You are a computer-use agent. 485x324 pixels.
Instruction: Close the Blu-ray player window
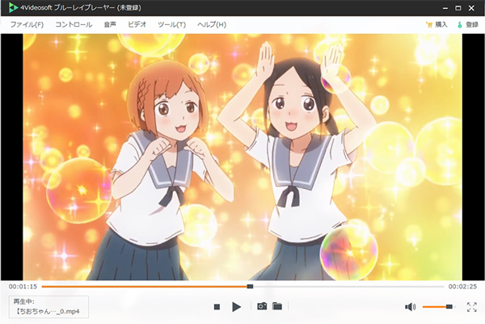click(x=471, y=8)
